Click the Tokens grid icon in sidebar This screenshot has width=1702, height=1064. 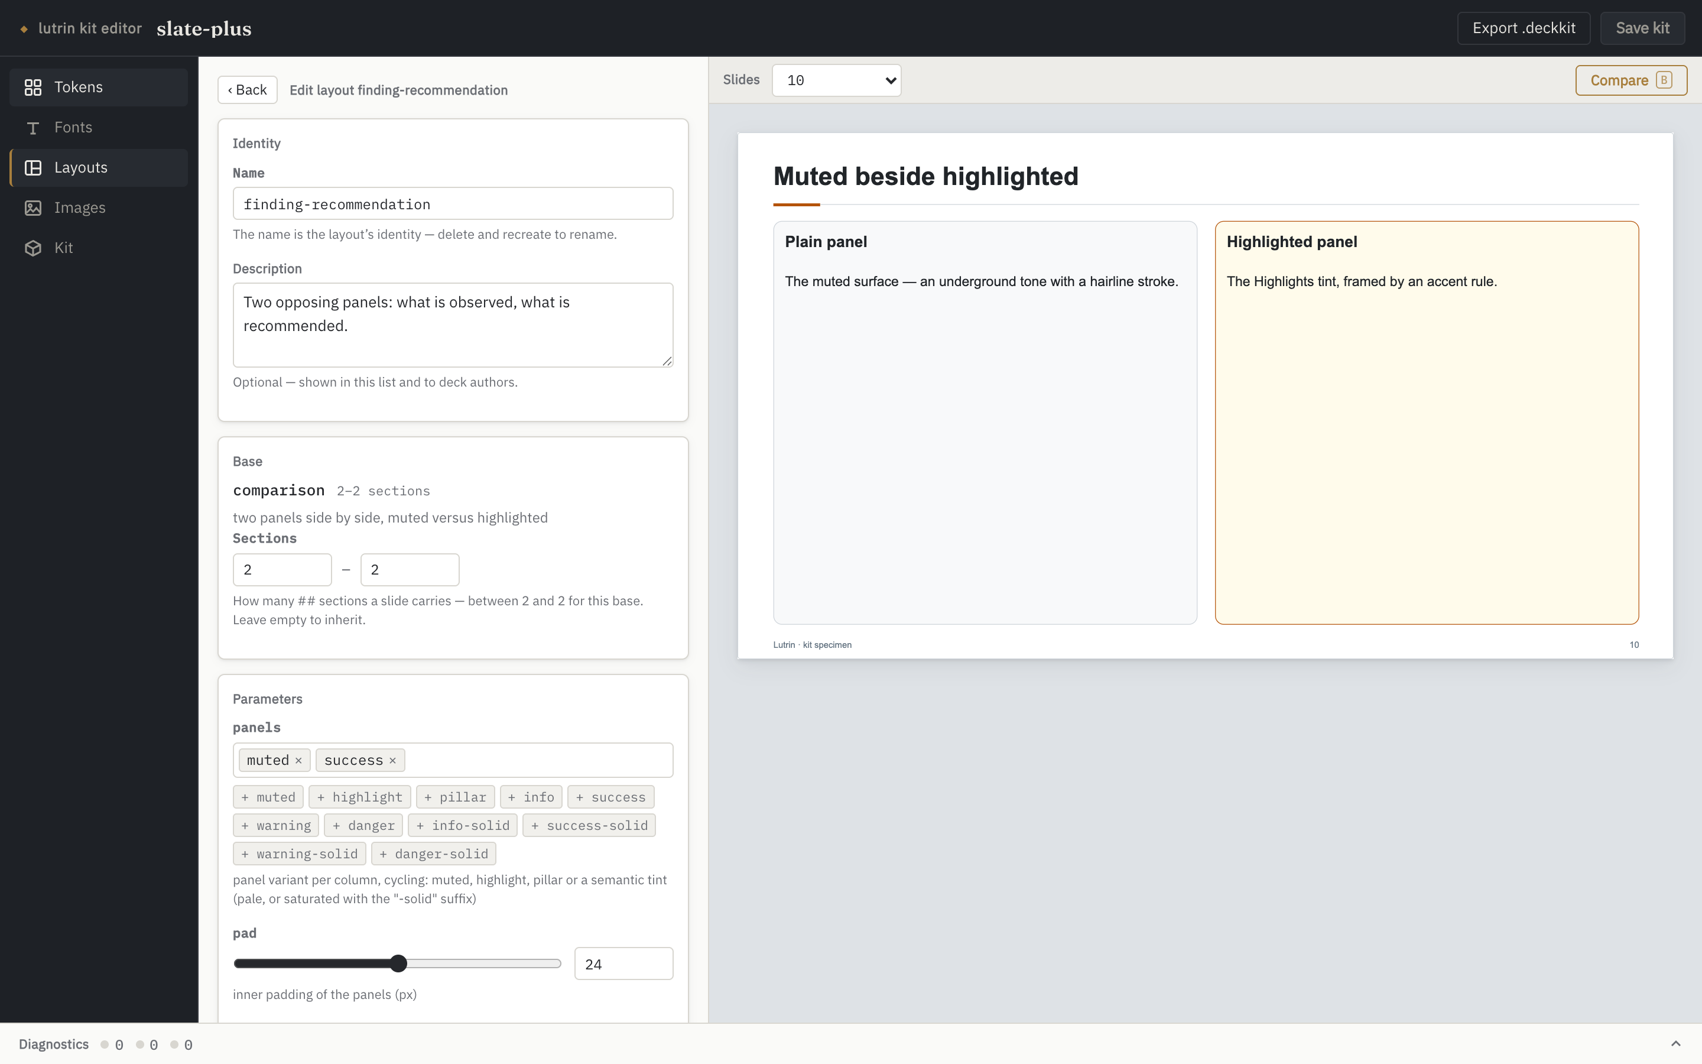click(33, 87)
